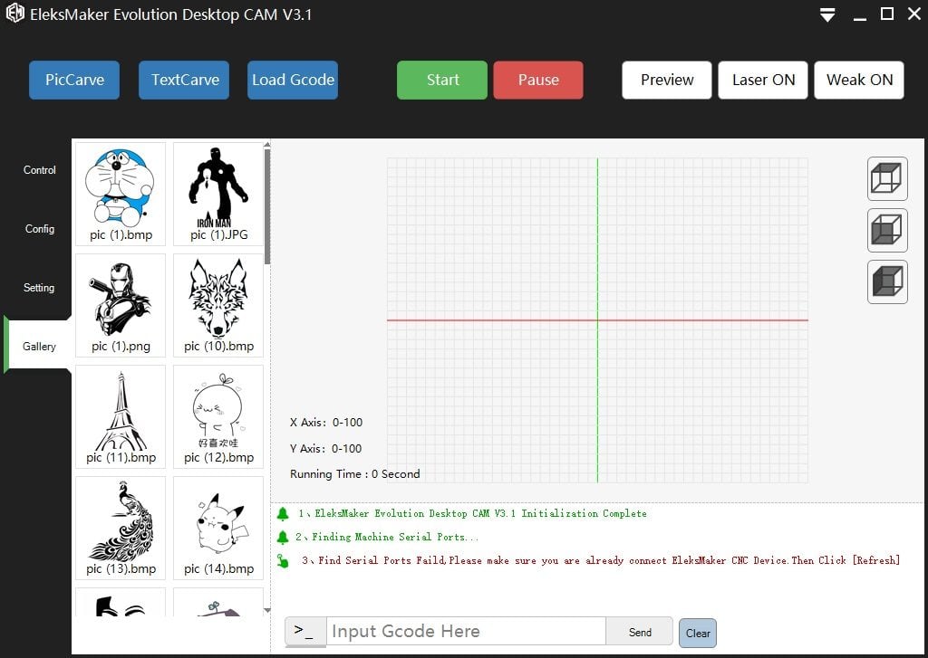Click the gallery scrollbar thumb
Screen dimensions: 928x658
pos(267,207)
